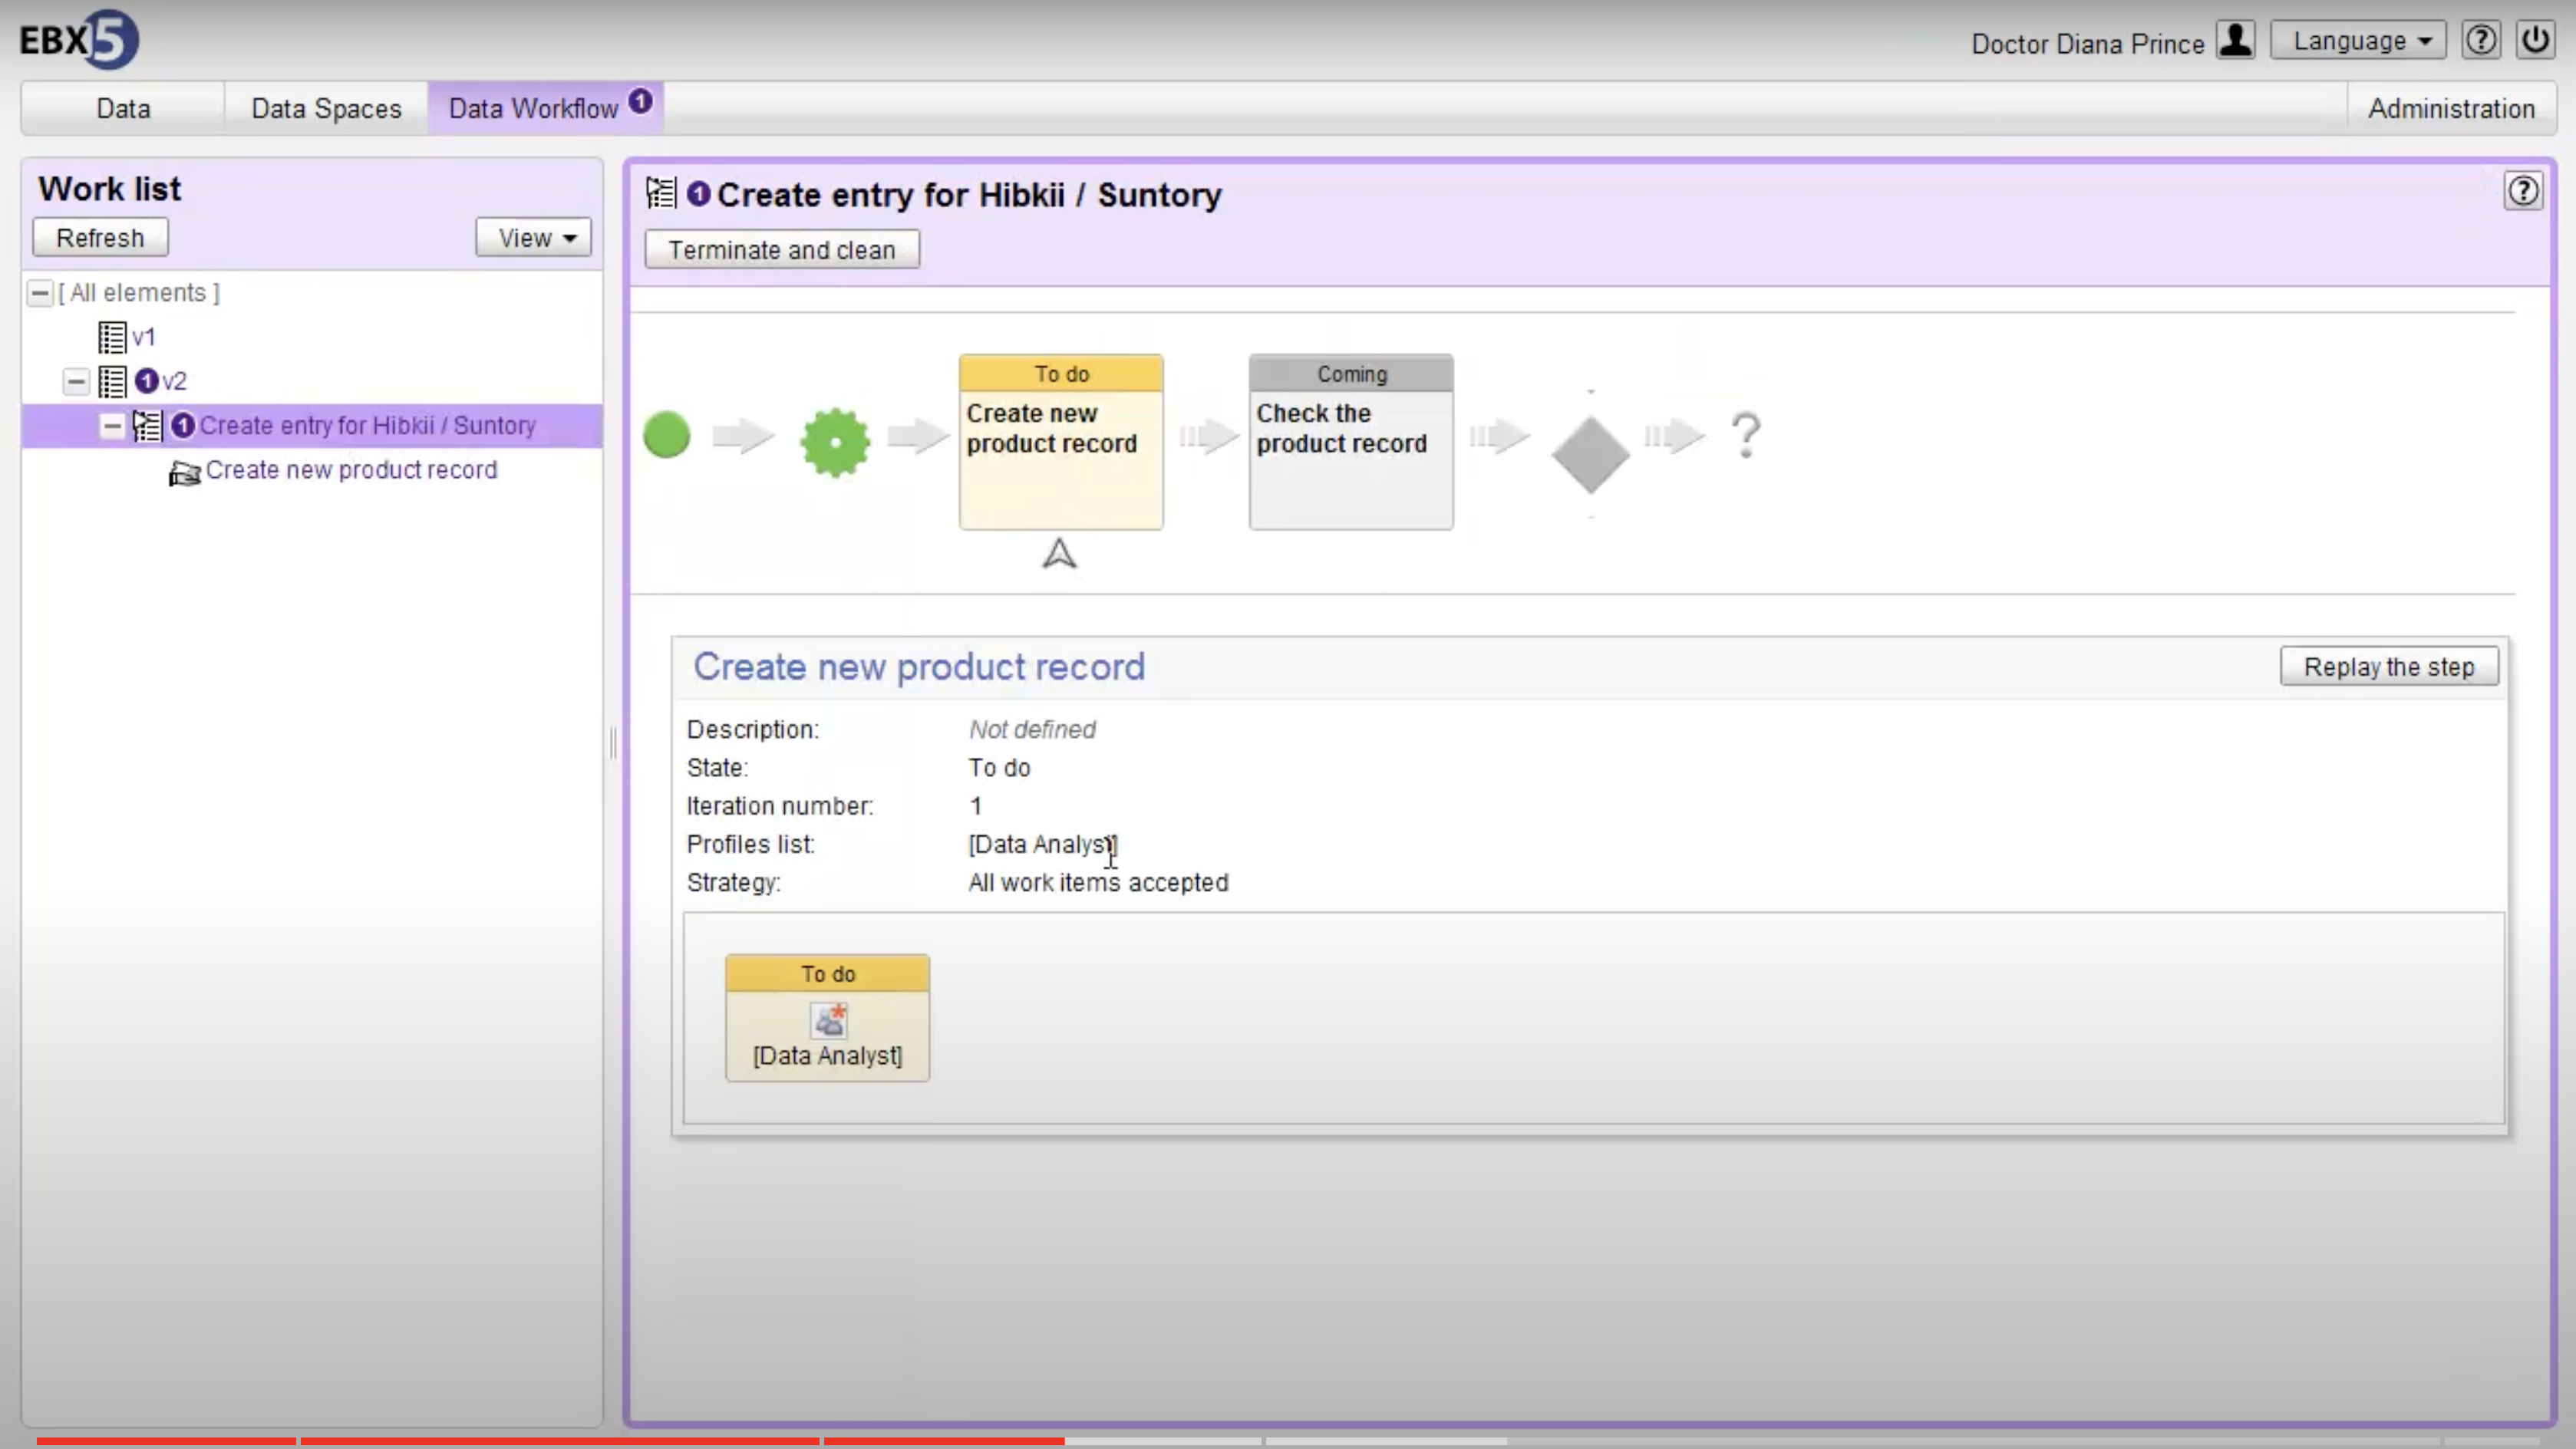Select the To do Create new product record step
2576x1449 pixels.
pos(1061,442)
